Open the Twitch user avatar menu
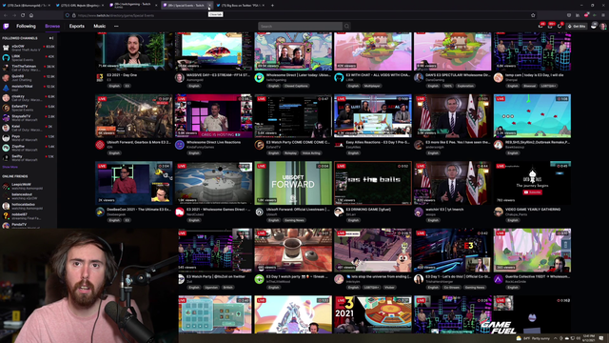The width and height of the screenshot is (609, 343). [602, 26]
